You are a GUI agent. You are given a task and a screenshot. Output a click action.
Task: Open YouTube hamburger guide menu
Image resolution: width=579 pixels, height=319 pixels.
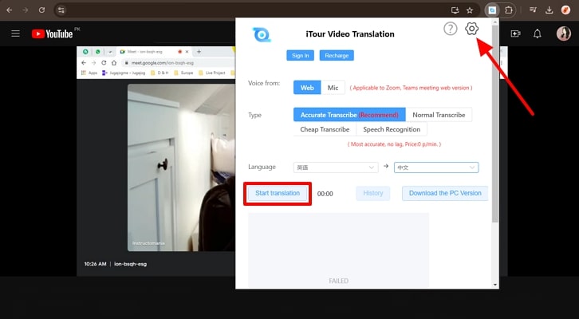[15, 33]
